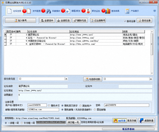The height and width of the screenshot is (132, 159).
Task: Toggle the 自动注册 checkbox
Action: [x=125, y=21]
